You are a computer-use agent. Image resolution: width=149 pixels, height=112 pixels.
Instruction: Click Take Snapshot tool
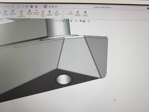pos(85,14)
